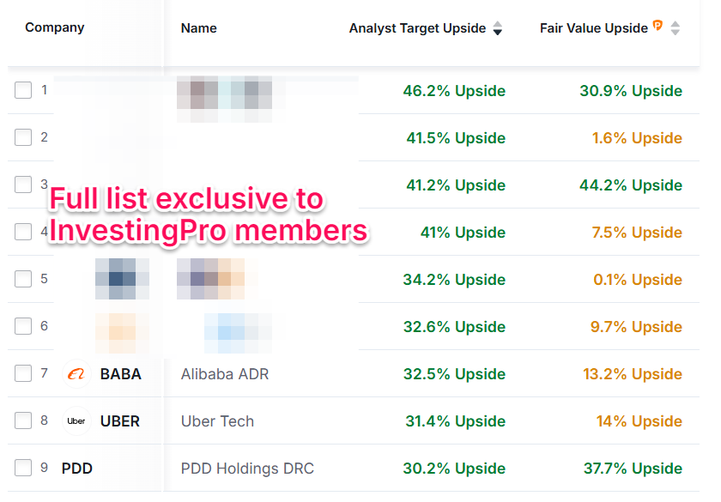Click the Name column header
Viewport: 721px width, 502px height.
[x=198, y=27]
